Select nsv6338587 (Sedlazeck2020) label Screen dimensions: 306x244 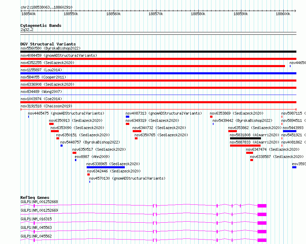pyautogui.click(x=277, y=157)
